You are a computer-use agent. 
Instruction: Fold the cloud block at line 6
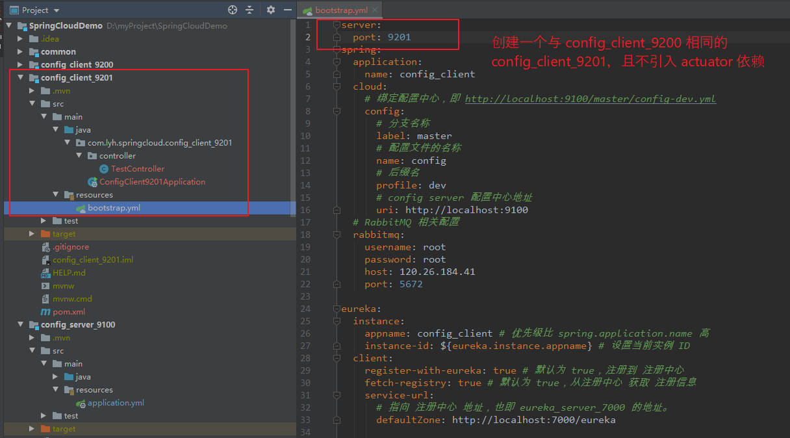coord(337,86)
